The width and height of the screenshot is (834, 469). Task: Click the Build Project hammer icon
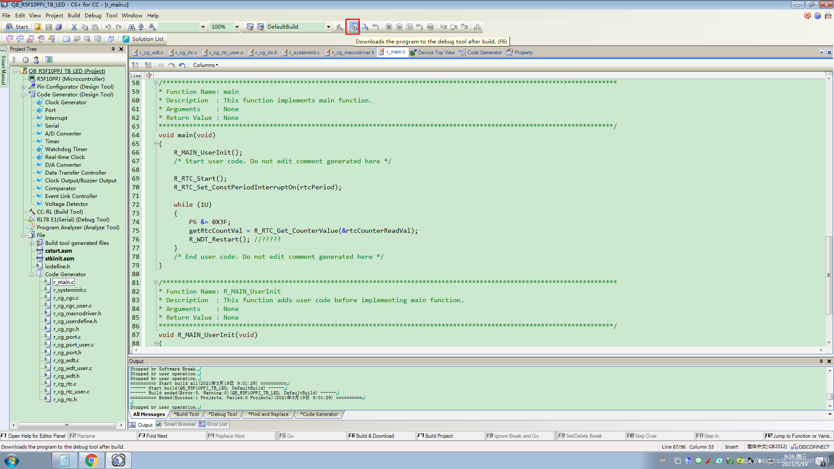click(340, 27)
